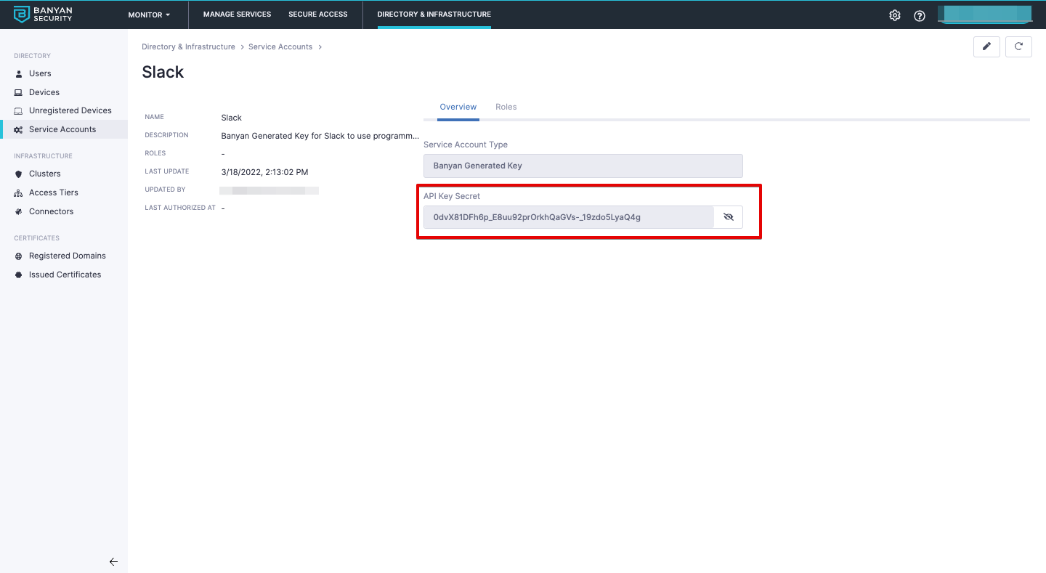The image size is (1046, 573).
Task: Click the Devices laptop icon in sidebar
Action: 19,93
